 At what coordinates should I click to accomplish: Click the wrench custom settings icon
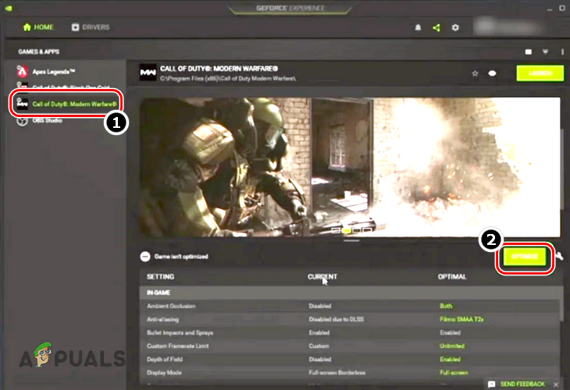tap(559, 256)
